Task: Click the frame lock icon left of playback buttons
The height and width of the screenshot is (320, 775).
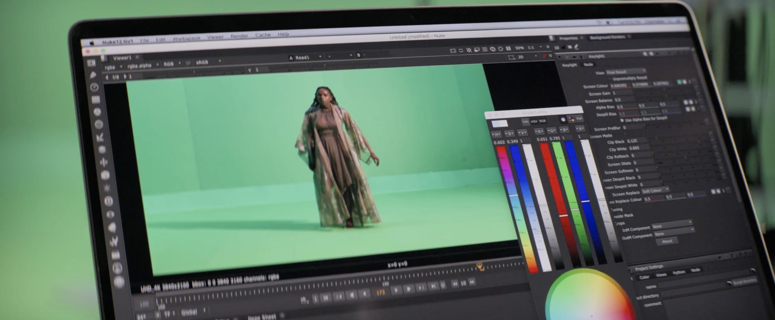Action: pyautogui.click(x=305, y=301)
